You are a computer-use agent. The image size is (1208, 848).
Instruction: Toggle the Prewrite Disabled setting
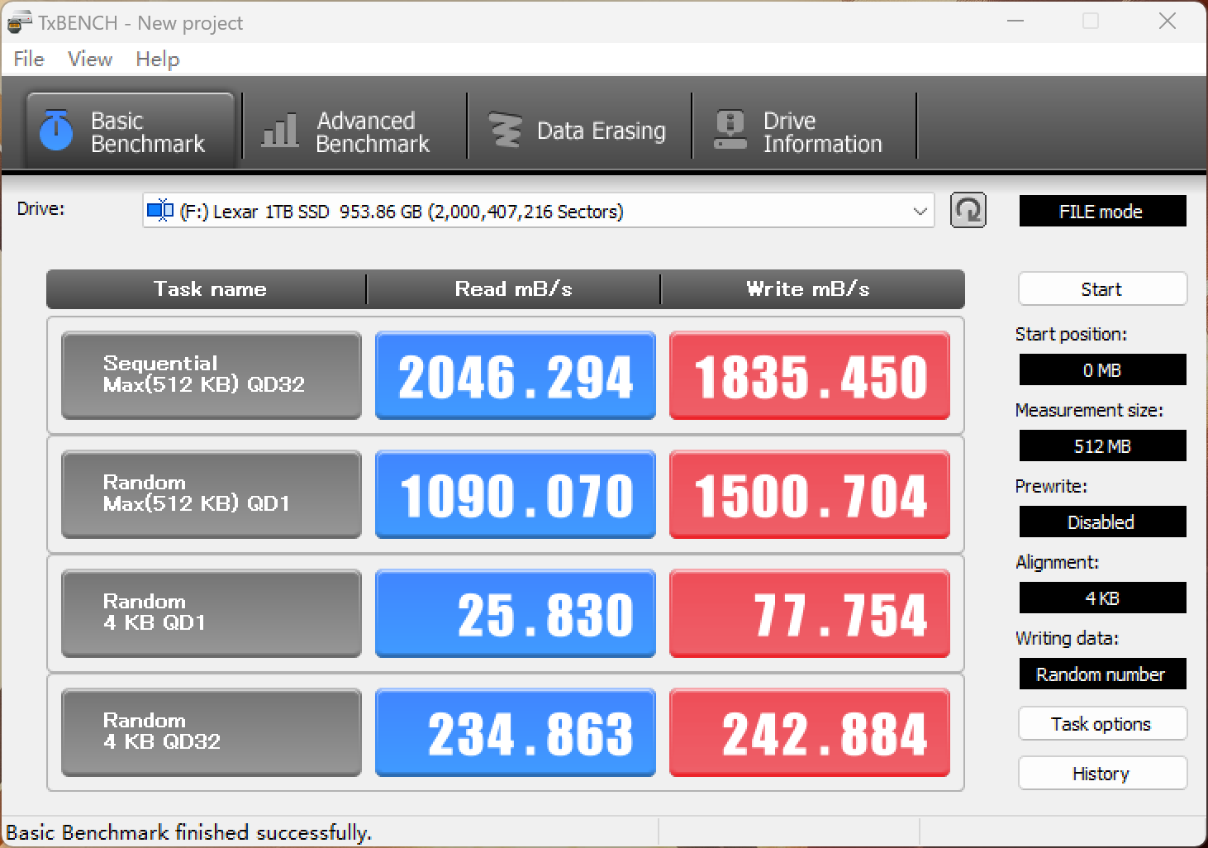1101,522
